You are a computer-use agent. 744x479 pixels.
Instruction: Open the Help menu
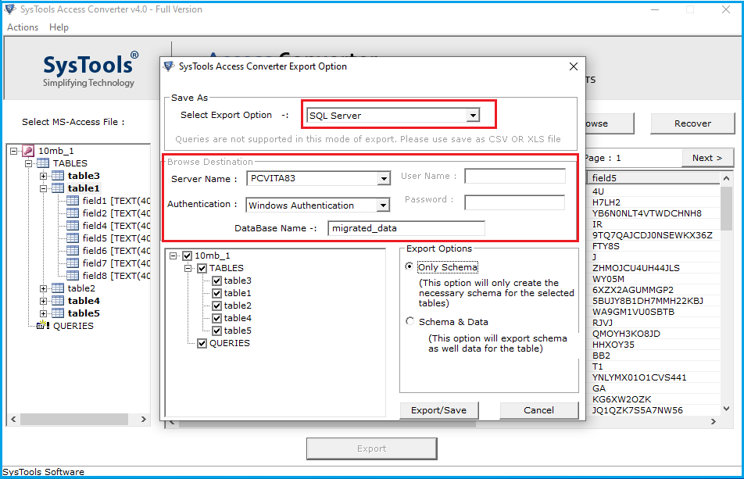tap(59, 27)
